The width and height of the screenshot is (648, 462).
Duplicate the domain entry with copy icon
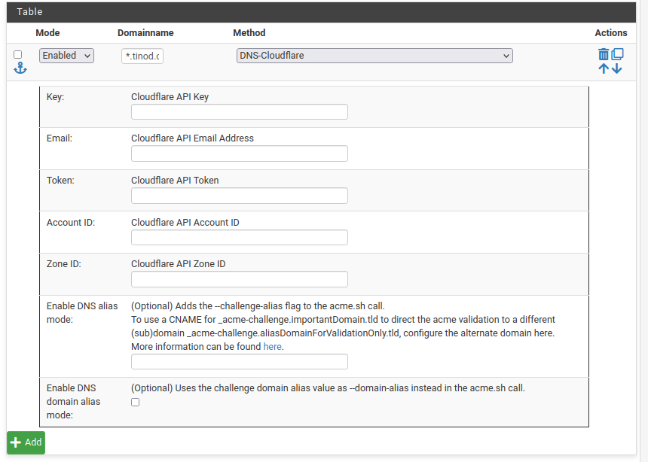point(617,54)
